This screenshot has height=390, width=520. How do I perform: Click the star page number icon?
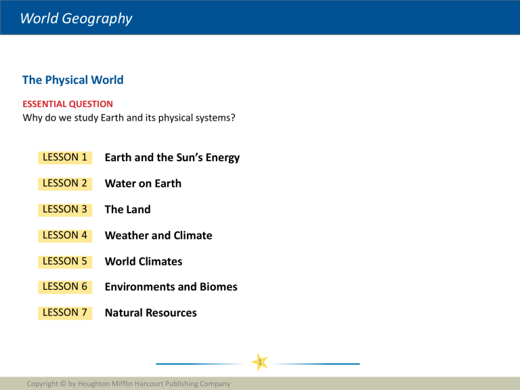(x=260, y=364)
